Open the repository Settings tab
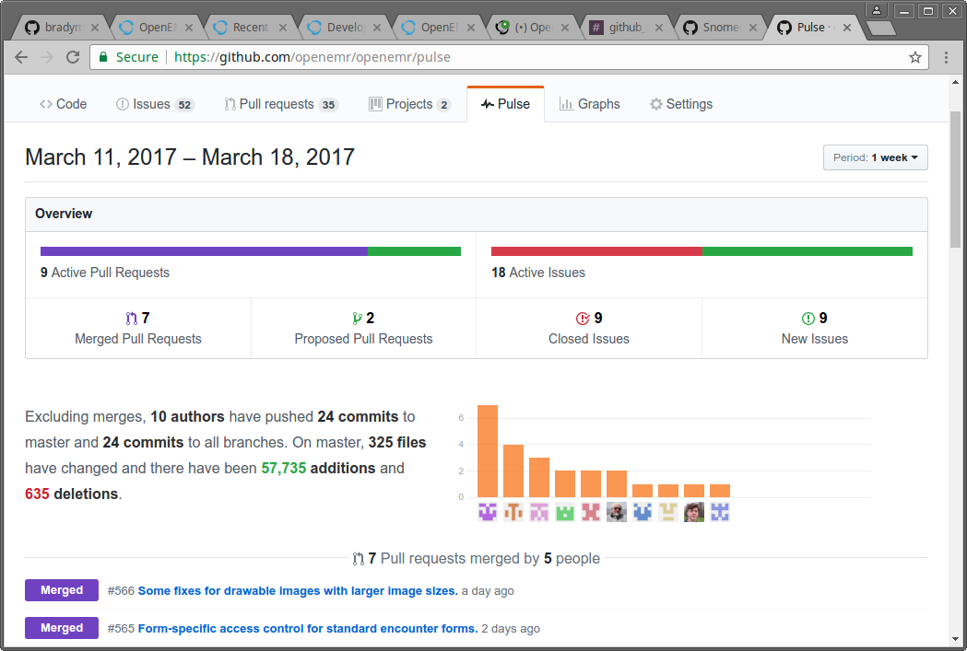This screenshot has width=967, height=651. 681,104
